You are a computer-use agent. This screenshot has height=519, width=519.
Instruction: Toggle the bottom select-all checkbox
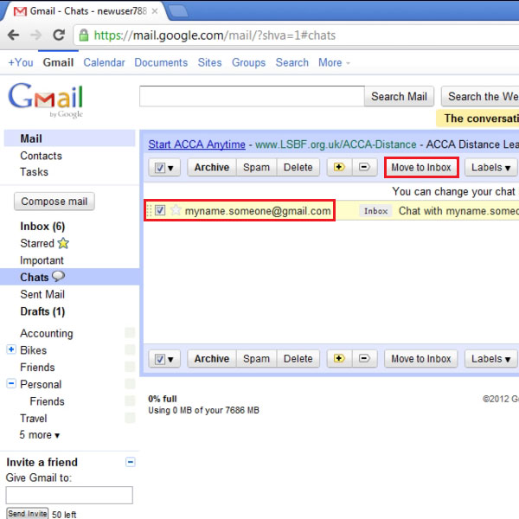click(160, 359)
